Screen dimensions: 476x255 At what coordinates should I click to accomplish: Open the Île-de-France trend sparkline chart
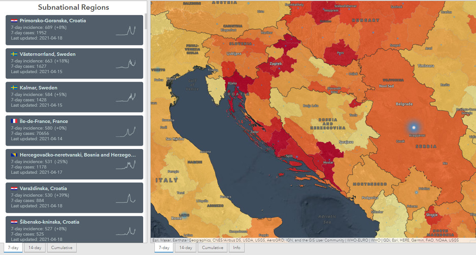pos(126,131)
